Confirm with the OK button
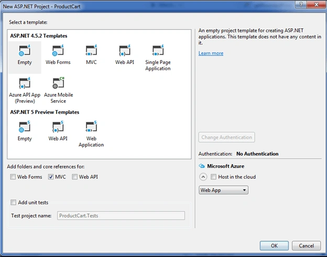The height and width of the screenshot is (257, 327). click(x=274, y=245)
